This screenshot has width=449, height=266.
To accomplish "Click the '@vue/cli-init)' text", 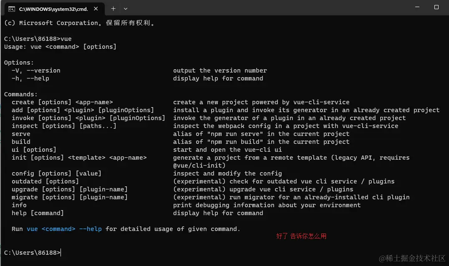I will tap(199, 166).
